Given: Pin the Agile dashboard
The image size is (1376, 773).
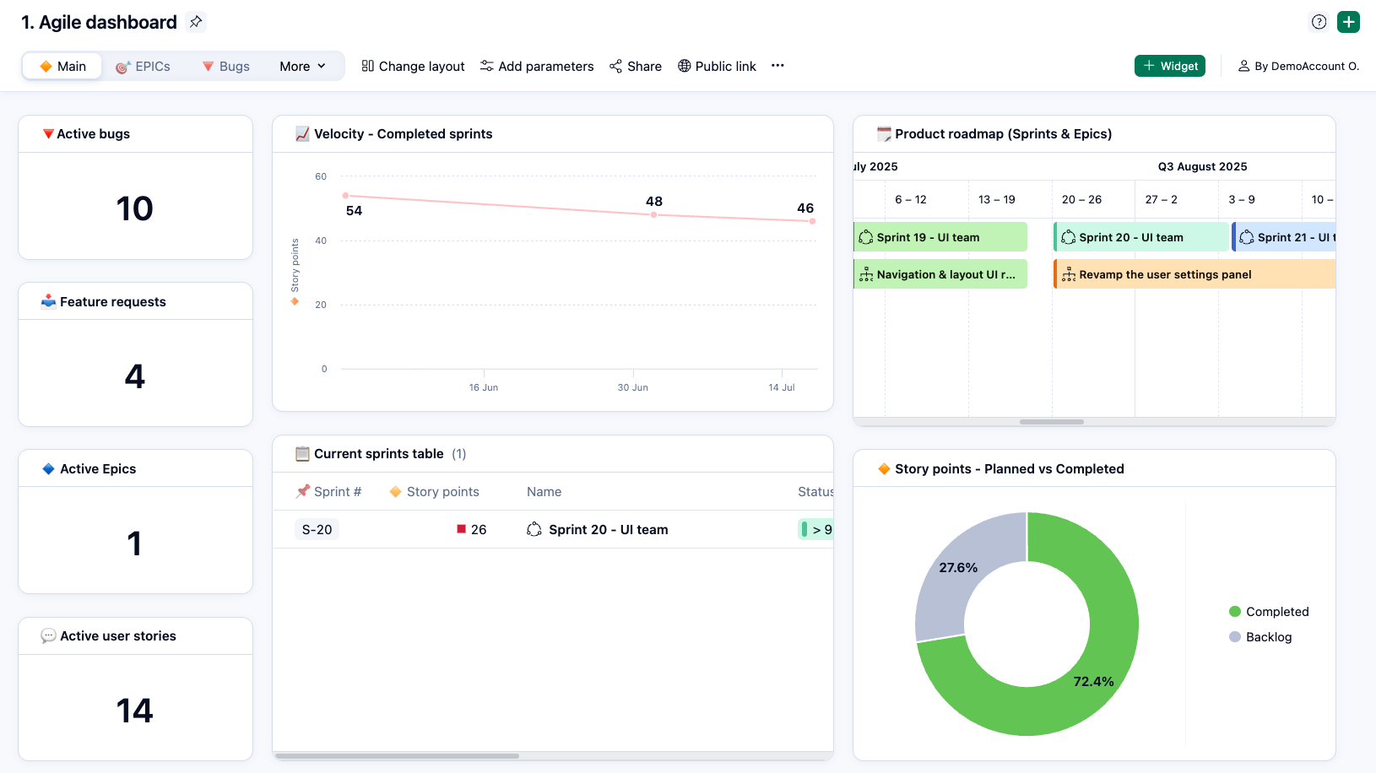Looking at the screenshot, I should [196, 22].
